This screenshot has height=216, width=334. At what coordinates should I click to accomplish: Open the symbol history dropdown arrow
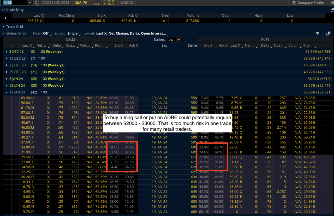click(30, 3)
